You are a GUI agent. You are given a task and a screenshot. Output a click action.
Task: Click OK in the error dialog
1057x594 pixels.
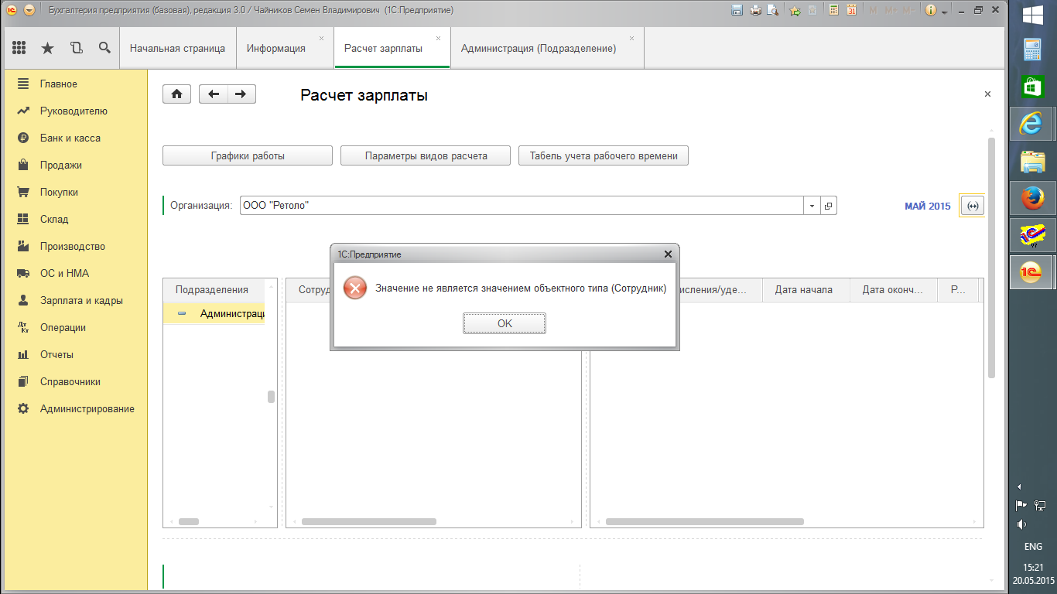(x=505, y=323)
